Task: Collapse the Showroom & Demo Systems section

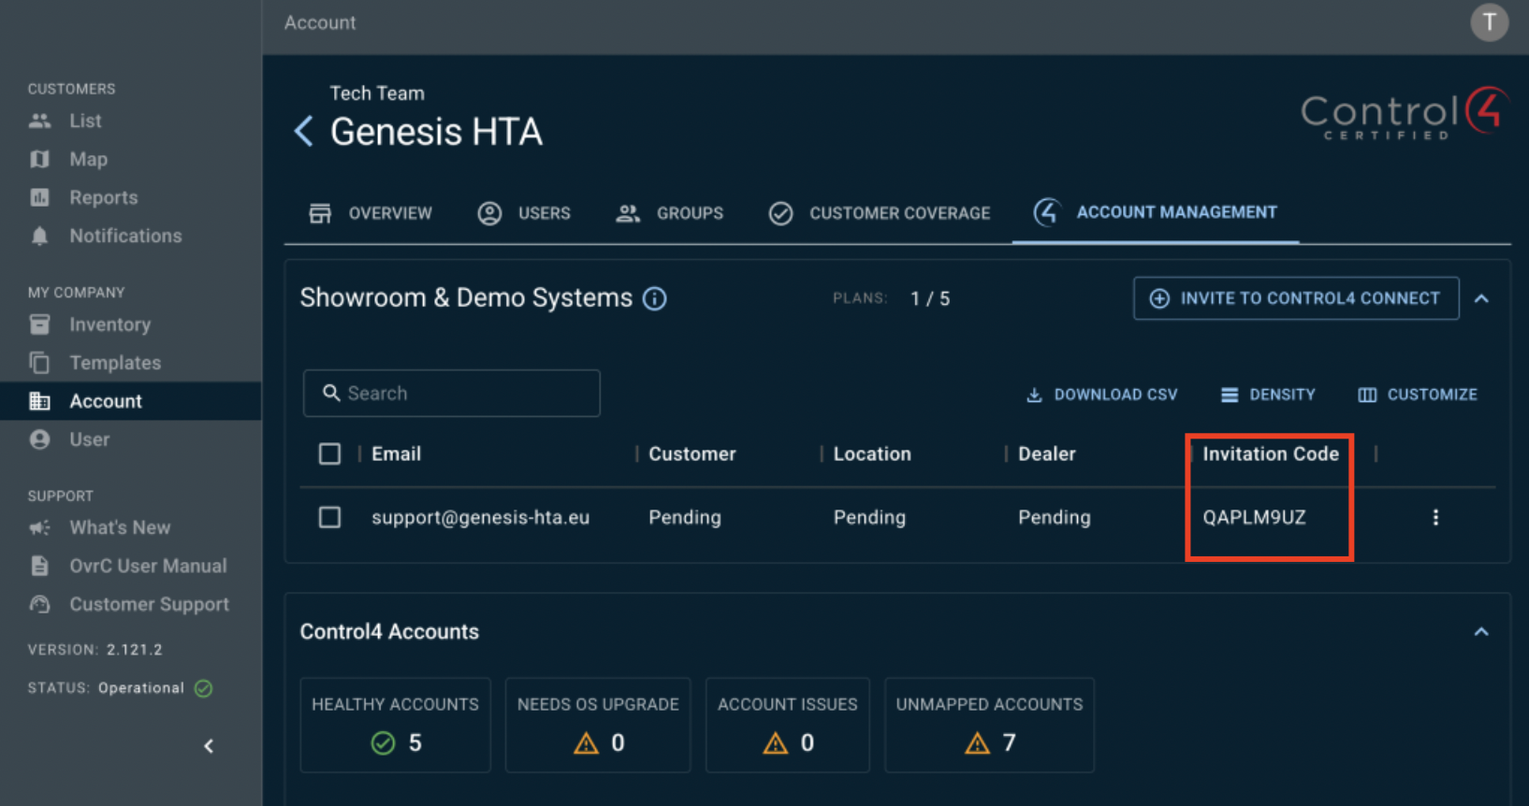Action: coord(1481,298)
